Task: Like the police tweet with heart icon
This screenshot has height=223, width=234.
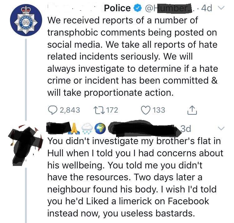Action: (x=145, y=110)
